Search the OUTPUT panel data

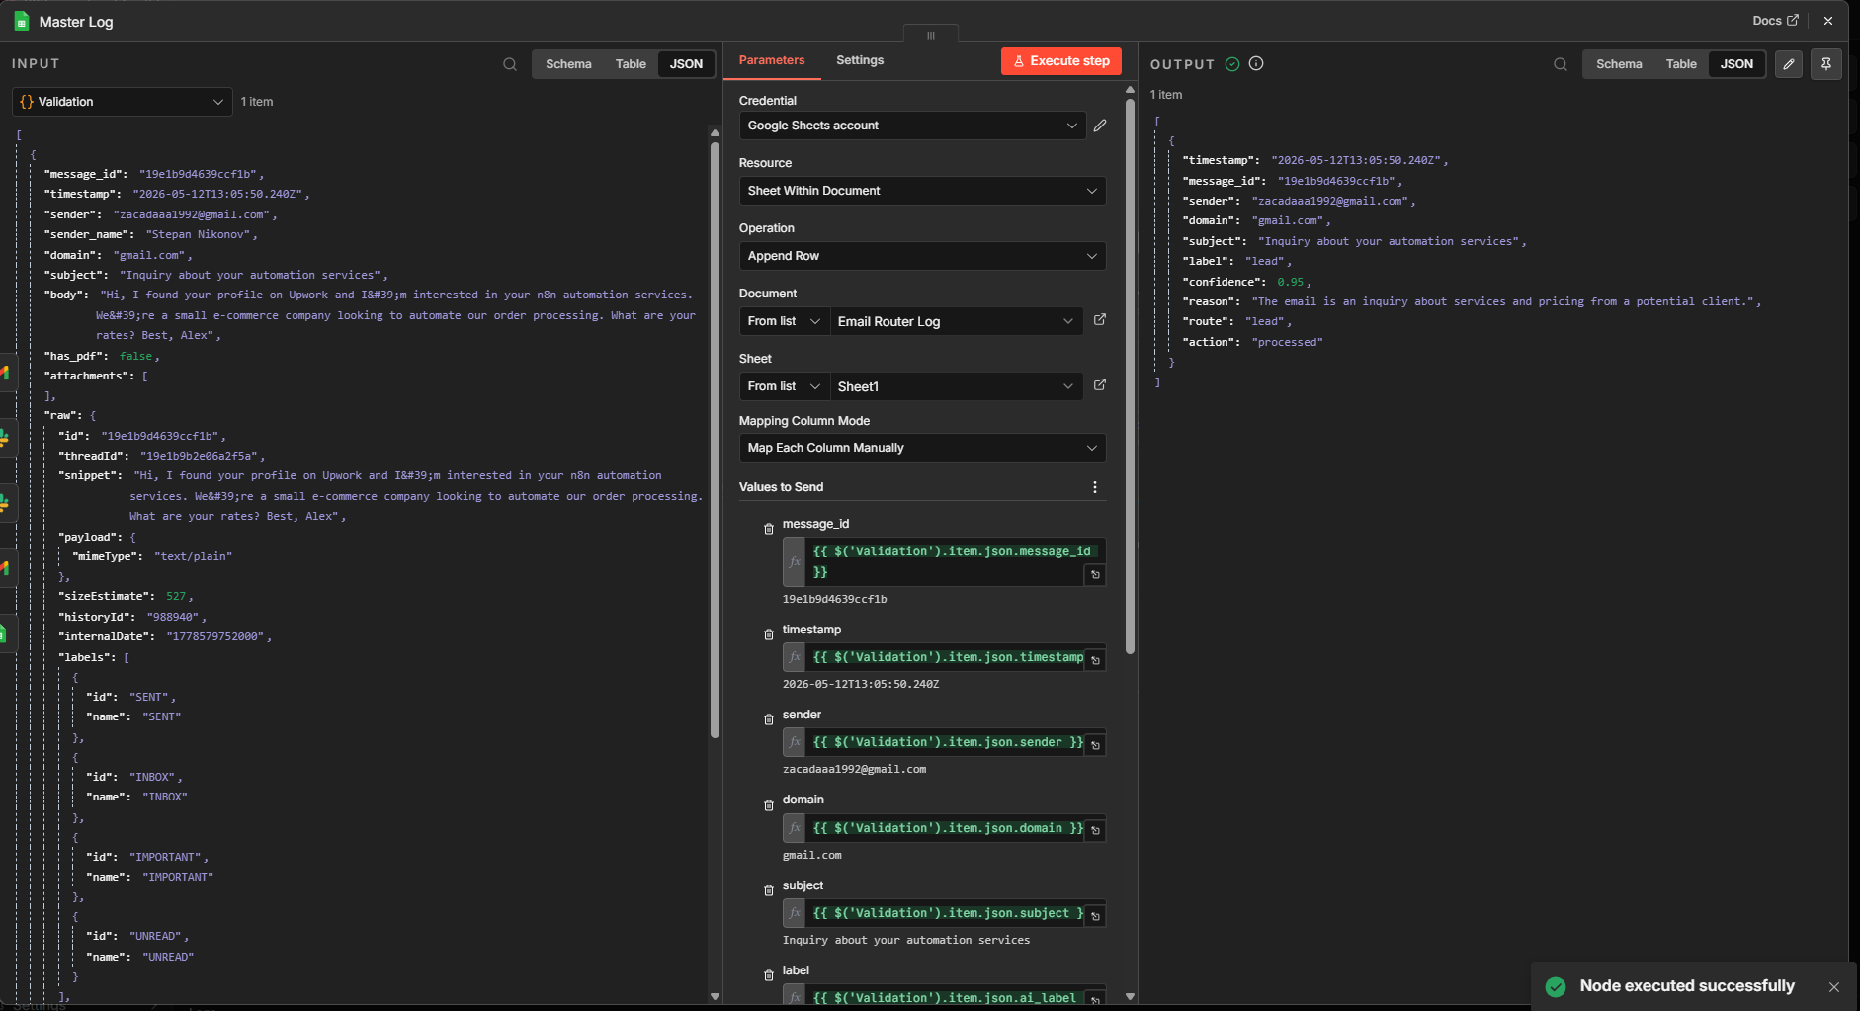tap(1561, 64)
